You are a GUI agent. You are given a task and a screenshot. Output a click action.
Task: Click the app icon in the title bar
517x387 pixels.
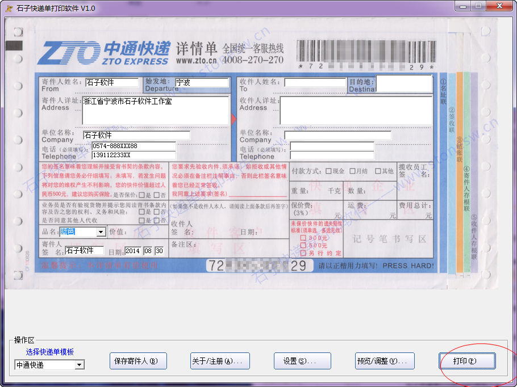click(9, 8)
